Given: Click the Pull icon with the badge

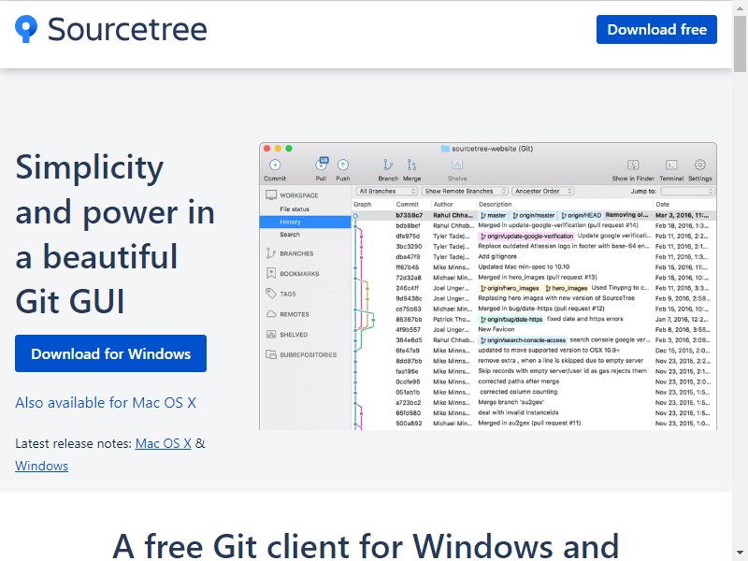Looking at the screenshot, I should click(x=322, y=165).
